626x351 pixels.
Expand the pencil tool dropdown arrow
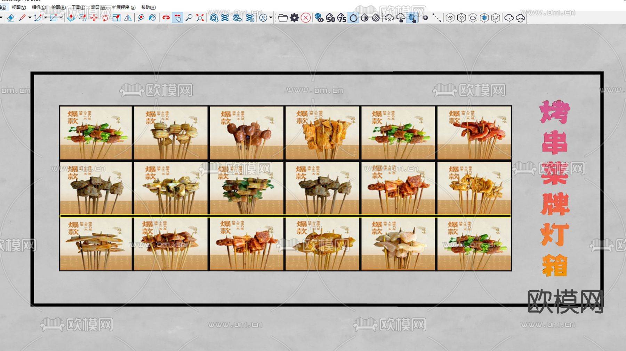(x=30, y=18)
